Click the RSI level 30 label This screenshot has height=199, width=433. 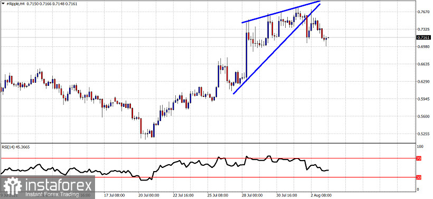point(418,178)
